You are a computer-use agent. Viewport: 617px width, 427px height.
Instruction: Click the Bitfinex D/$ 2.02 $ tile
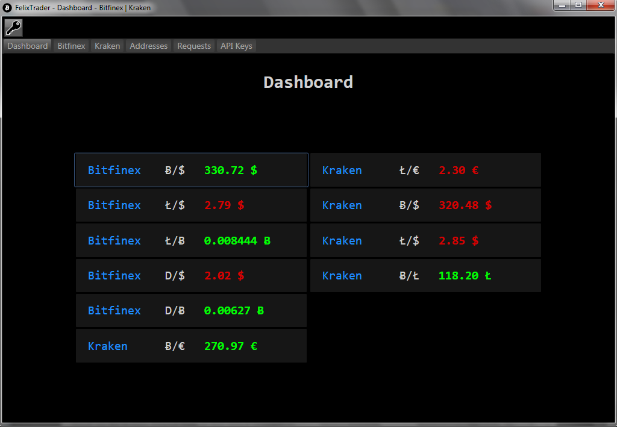coord(191,275)
